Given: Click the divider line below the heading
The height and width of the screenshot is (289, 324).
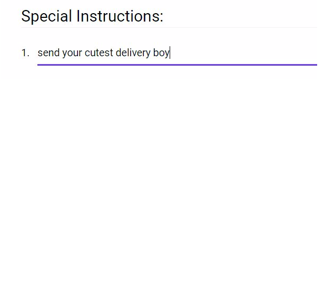Looking at the screenshot, I should tap(169, 27).
